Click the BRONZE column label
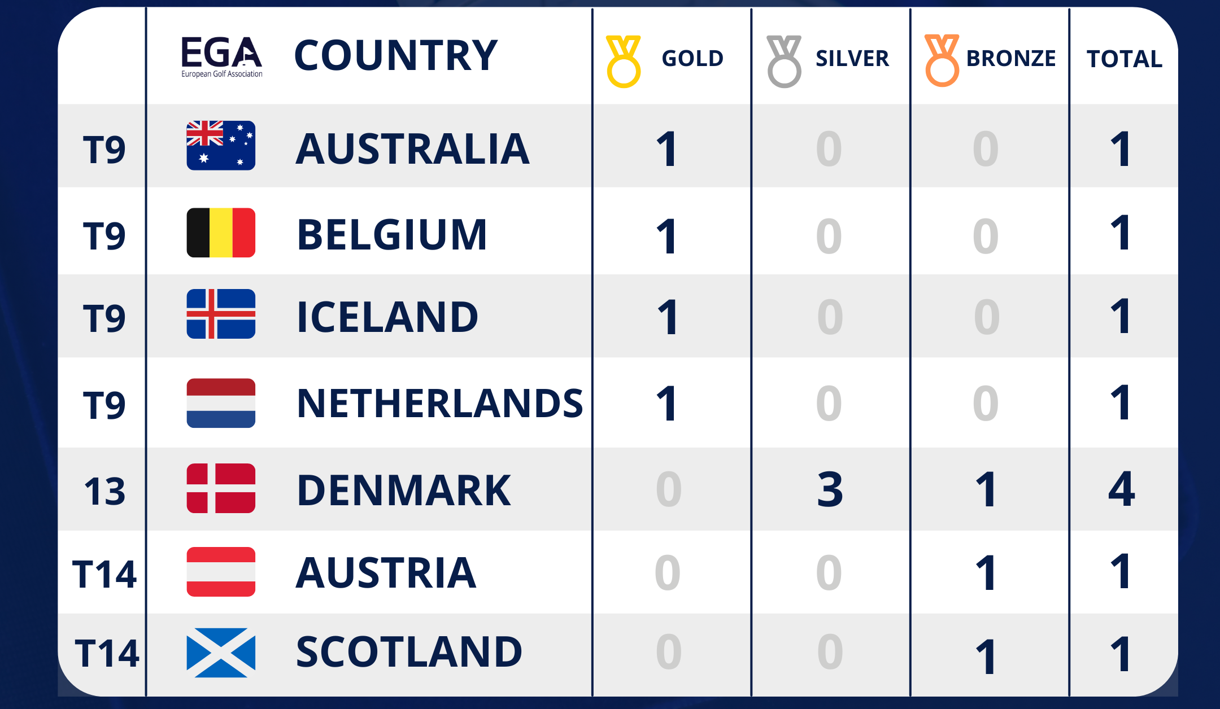1220x709 pixels. [x=1011, y=59]
